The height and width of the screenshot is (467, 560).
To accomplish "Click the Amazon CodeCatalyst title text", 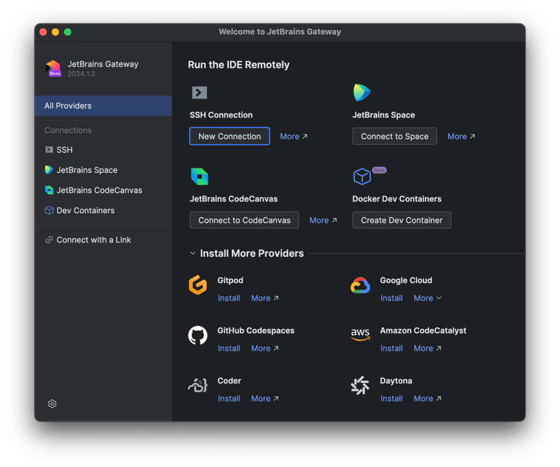I will click(423, 331).
